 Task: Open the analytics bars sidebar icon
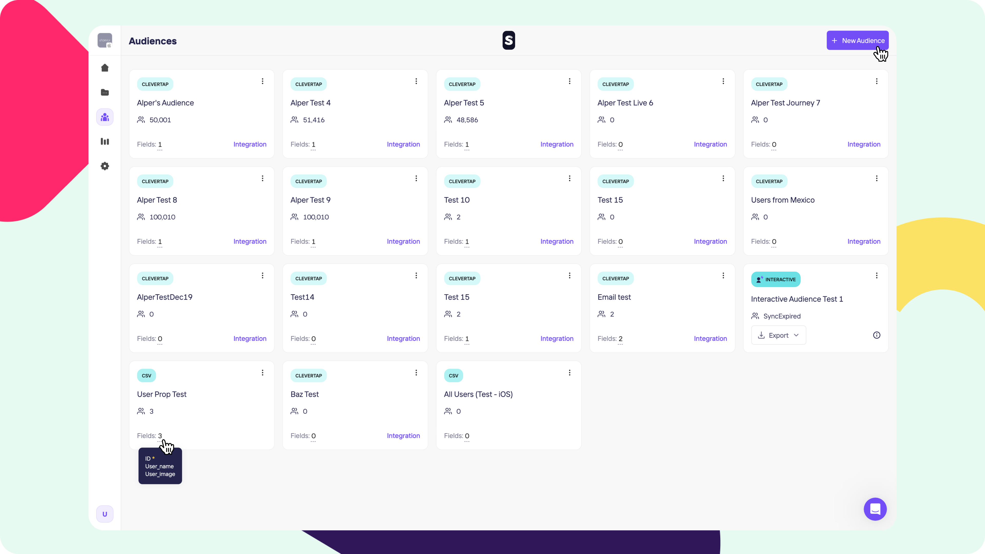point(105,142)
